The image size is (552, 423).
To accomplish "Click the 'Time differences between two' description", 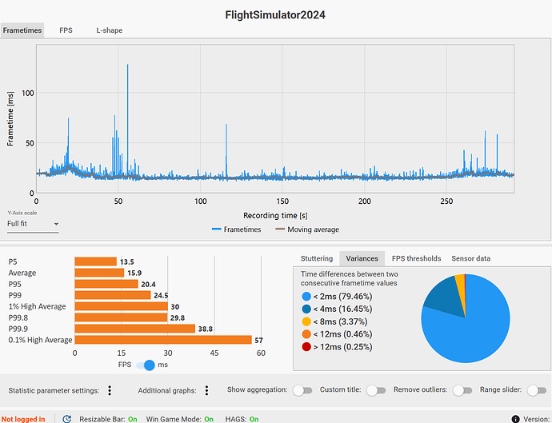I will [x=350, y=273].
